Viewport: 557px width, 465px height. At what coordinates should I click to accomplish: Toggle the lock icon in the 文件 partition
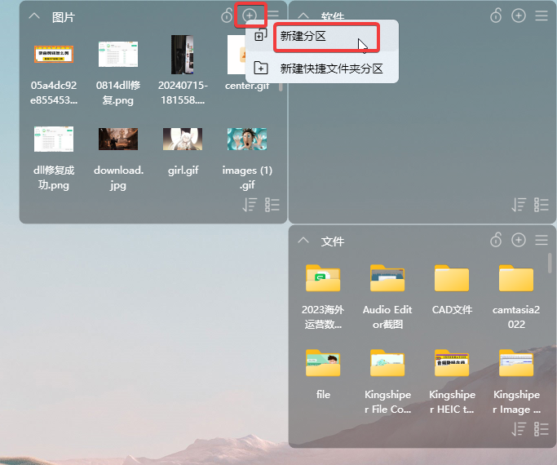[x=496, y=240]
